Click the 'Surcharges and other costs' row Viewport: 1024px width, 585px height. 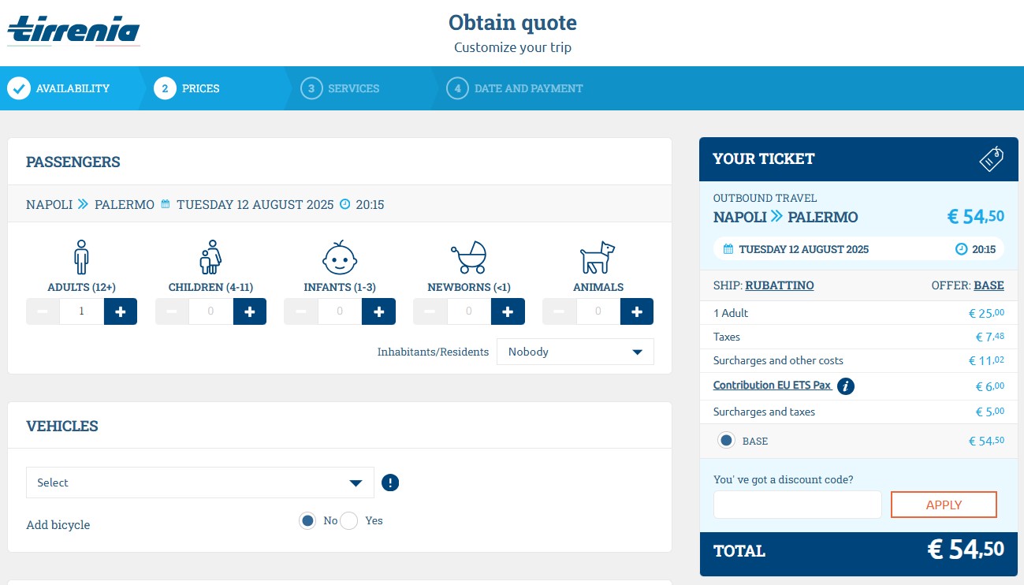click(x=858, y=360)
